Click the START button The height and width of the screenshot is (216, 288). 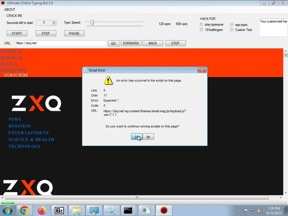coord(17,33)
